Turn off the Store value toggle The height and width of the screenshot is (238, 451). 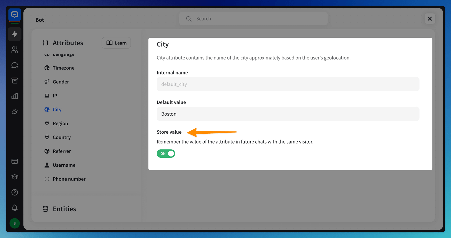tap(166, 154)
